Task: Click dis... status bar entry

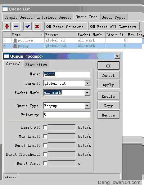Action: [x=10, y=176]
